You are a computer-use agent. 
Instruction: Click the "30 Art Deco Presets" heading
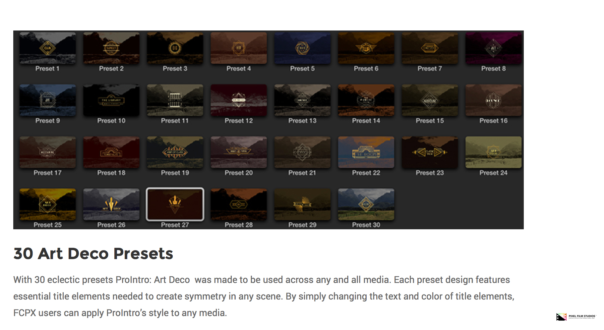coord(93,254)
